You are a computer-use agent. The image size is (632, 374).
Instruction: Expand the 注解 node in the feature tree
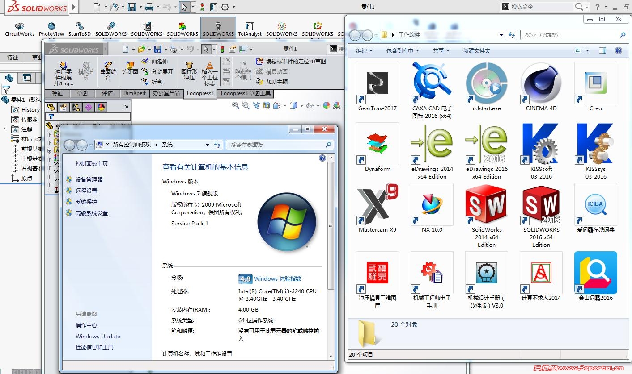click(x=5, y=129)
